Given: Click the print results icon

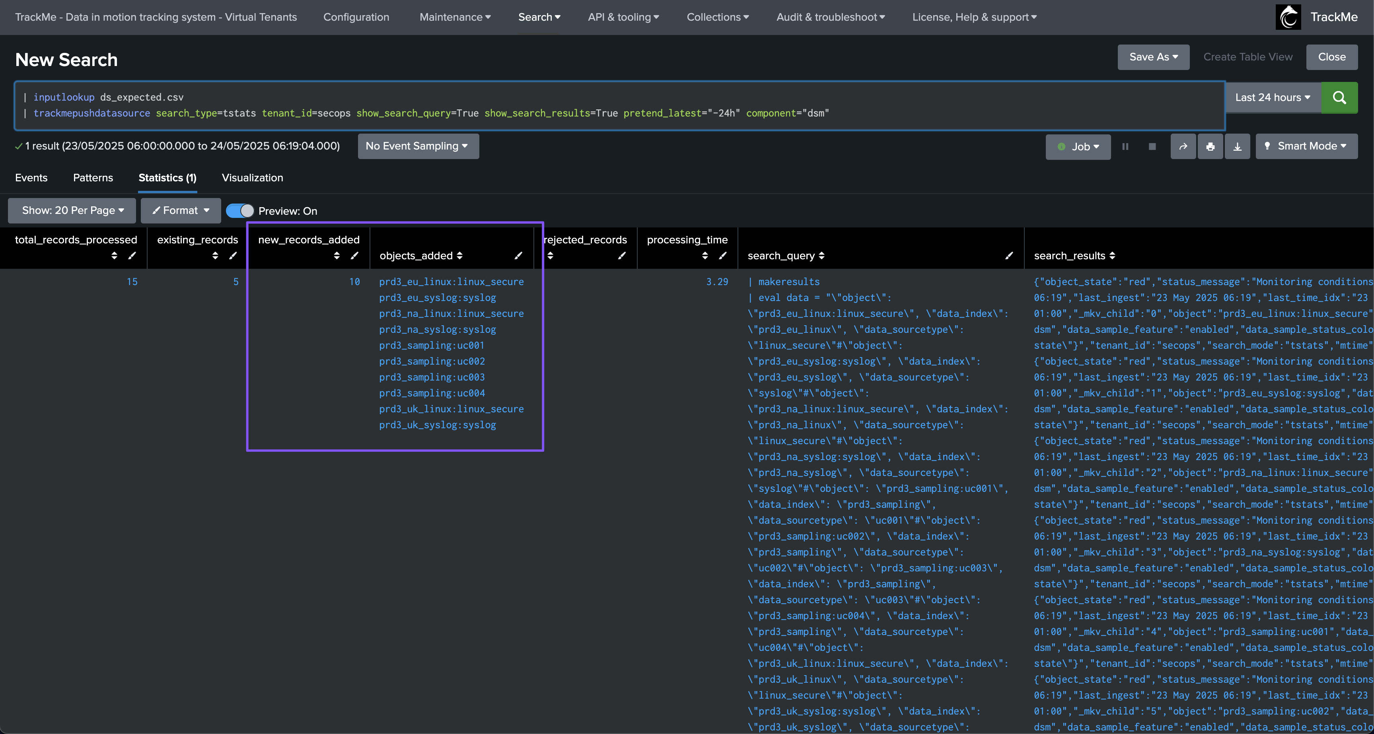Looking at the screenshot, I should click(1210, 147).
